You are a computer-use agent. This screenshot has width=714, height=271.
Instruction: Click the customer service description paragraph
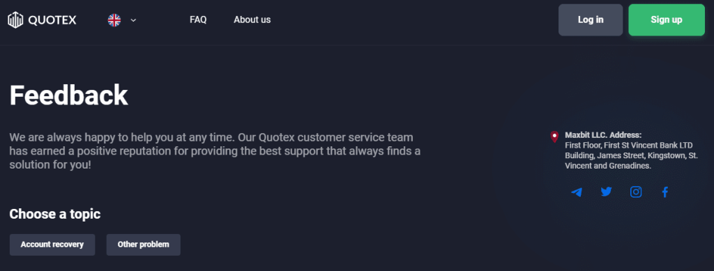pos(215,151)
